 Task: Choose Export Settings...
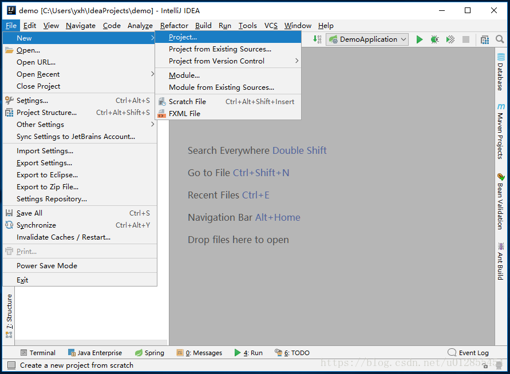(x=80, y=163)
